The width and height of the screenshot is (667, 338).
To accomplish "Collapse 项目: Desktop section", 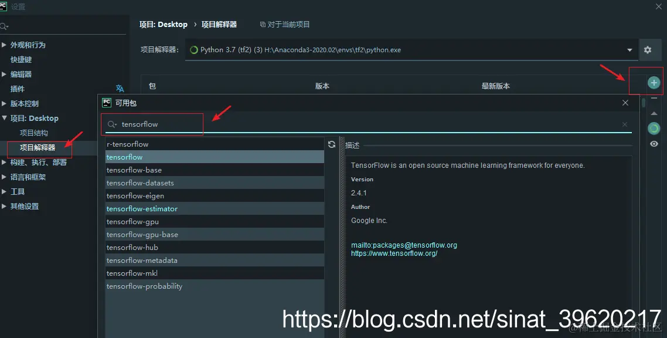I will (4, 118).
